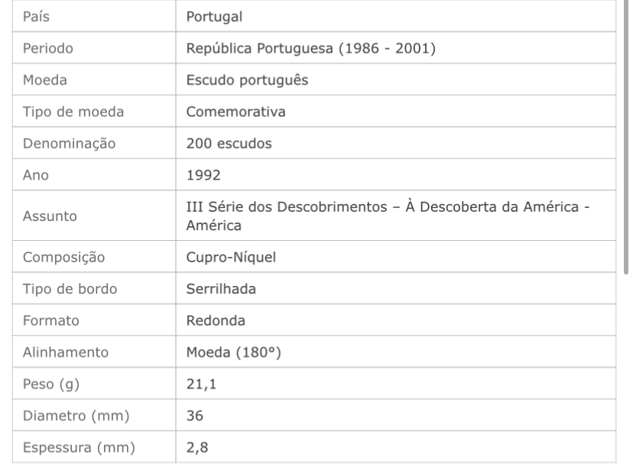633x468 pixels.
Task: Click the Alinhamento row label
Action: (66, 352)
